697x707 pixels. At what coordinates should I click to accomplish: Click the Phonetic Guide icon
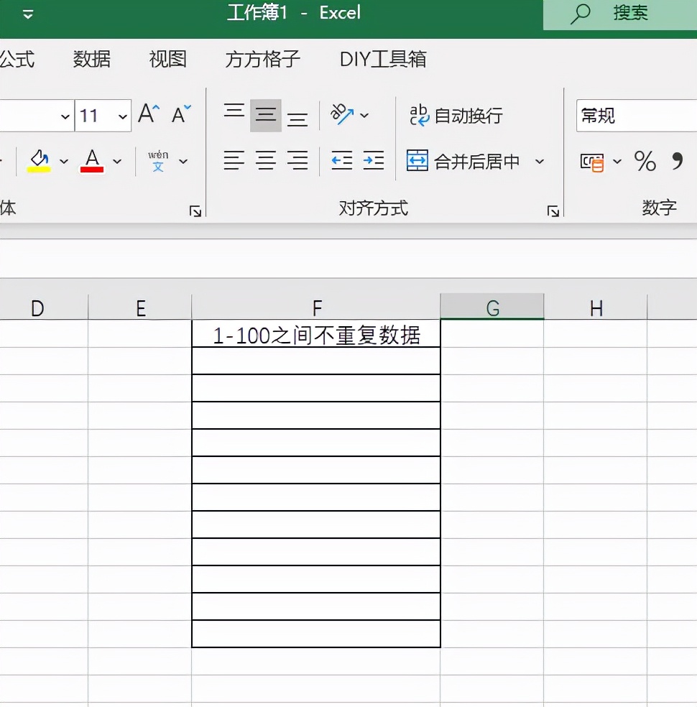pos(160,161)
